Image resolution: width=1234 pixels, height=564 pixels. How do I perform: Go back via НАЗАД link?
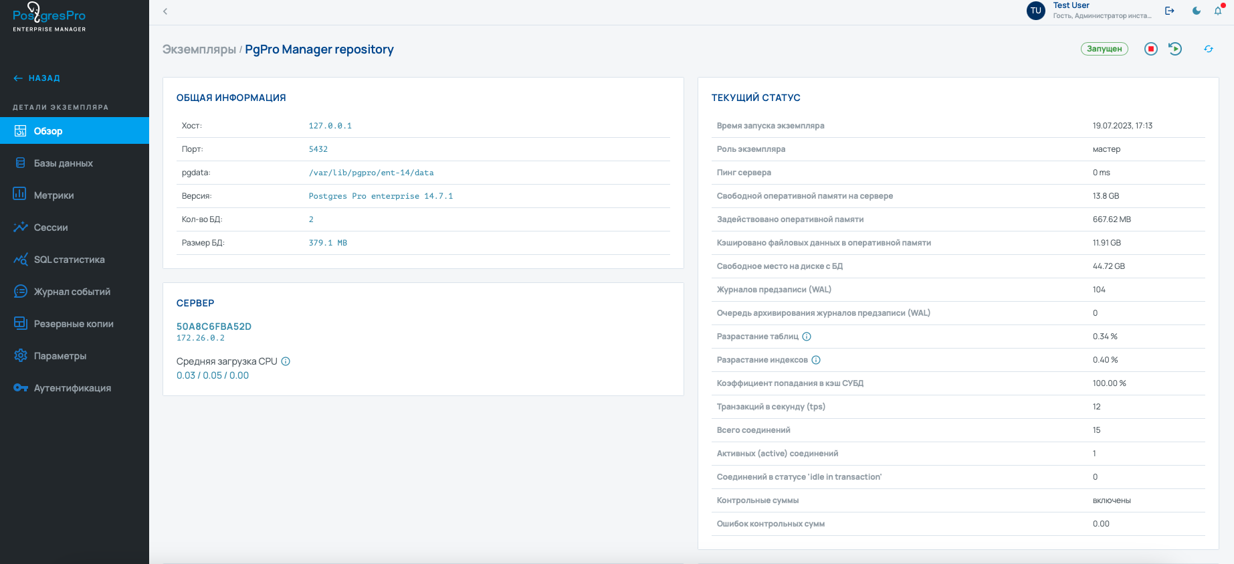click(37, 78)
